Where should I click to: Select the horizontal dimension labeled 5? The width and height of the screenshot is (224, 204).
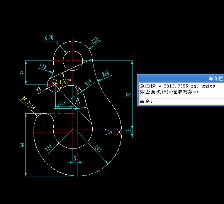[75, 158]
